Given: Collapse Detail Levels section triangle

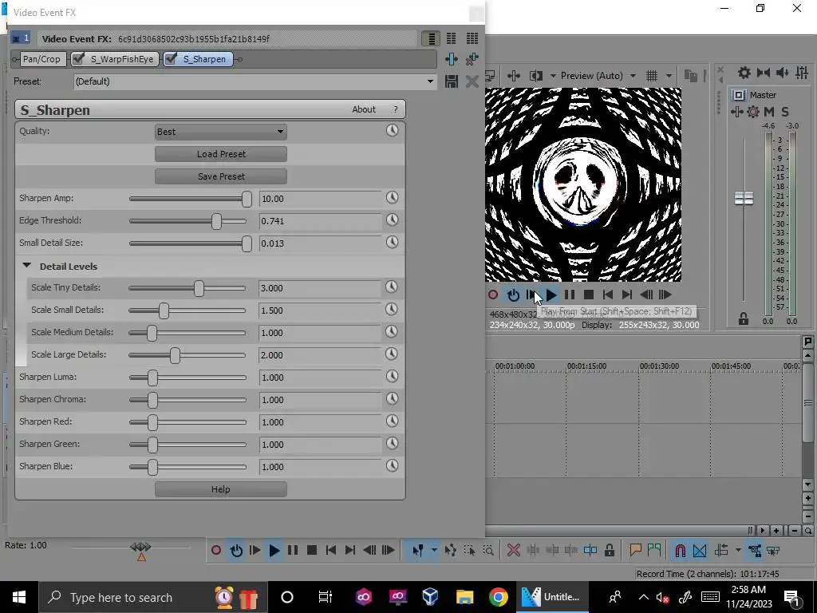Looking at the screenshot, I should 27,266.
